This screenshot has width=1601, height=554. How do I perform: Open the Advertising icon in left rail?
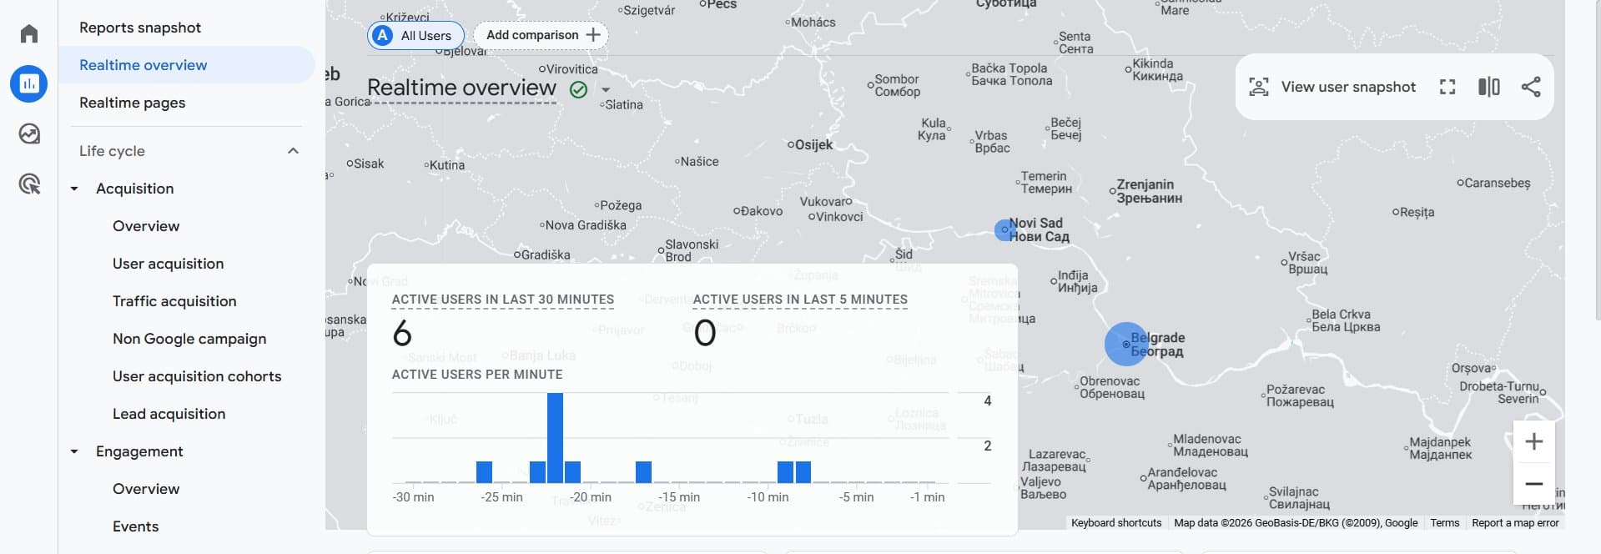(29, 184)
